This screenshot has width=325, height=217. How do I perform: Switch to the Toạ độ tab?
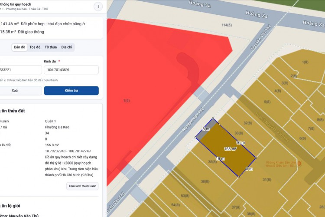[x=35, y=47]
